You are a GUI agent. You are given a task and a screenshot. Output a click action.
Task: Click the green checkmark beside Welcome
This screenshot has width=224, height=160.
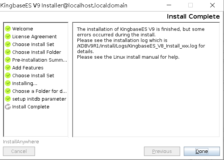[x=8, y=29]
